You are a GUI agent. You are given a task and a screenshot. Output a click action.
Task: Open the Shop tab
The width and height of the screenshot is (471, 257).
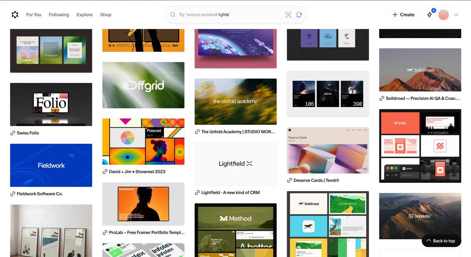coord(105,15)
